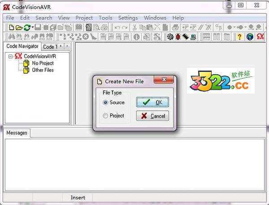
Task: Select No Project in the tree
Action: coord(43,63)
